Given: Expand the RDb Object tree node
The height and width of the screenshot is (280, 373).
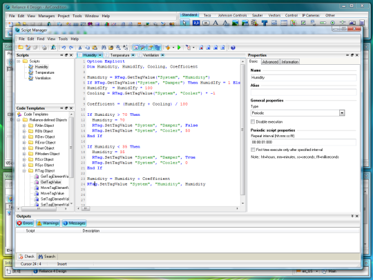Looking at the screenshot, I should [24, 131].
